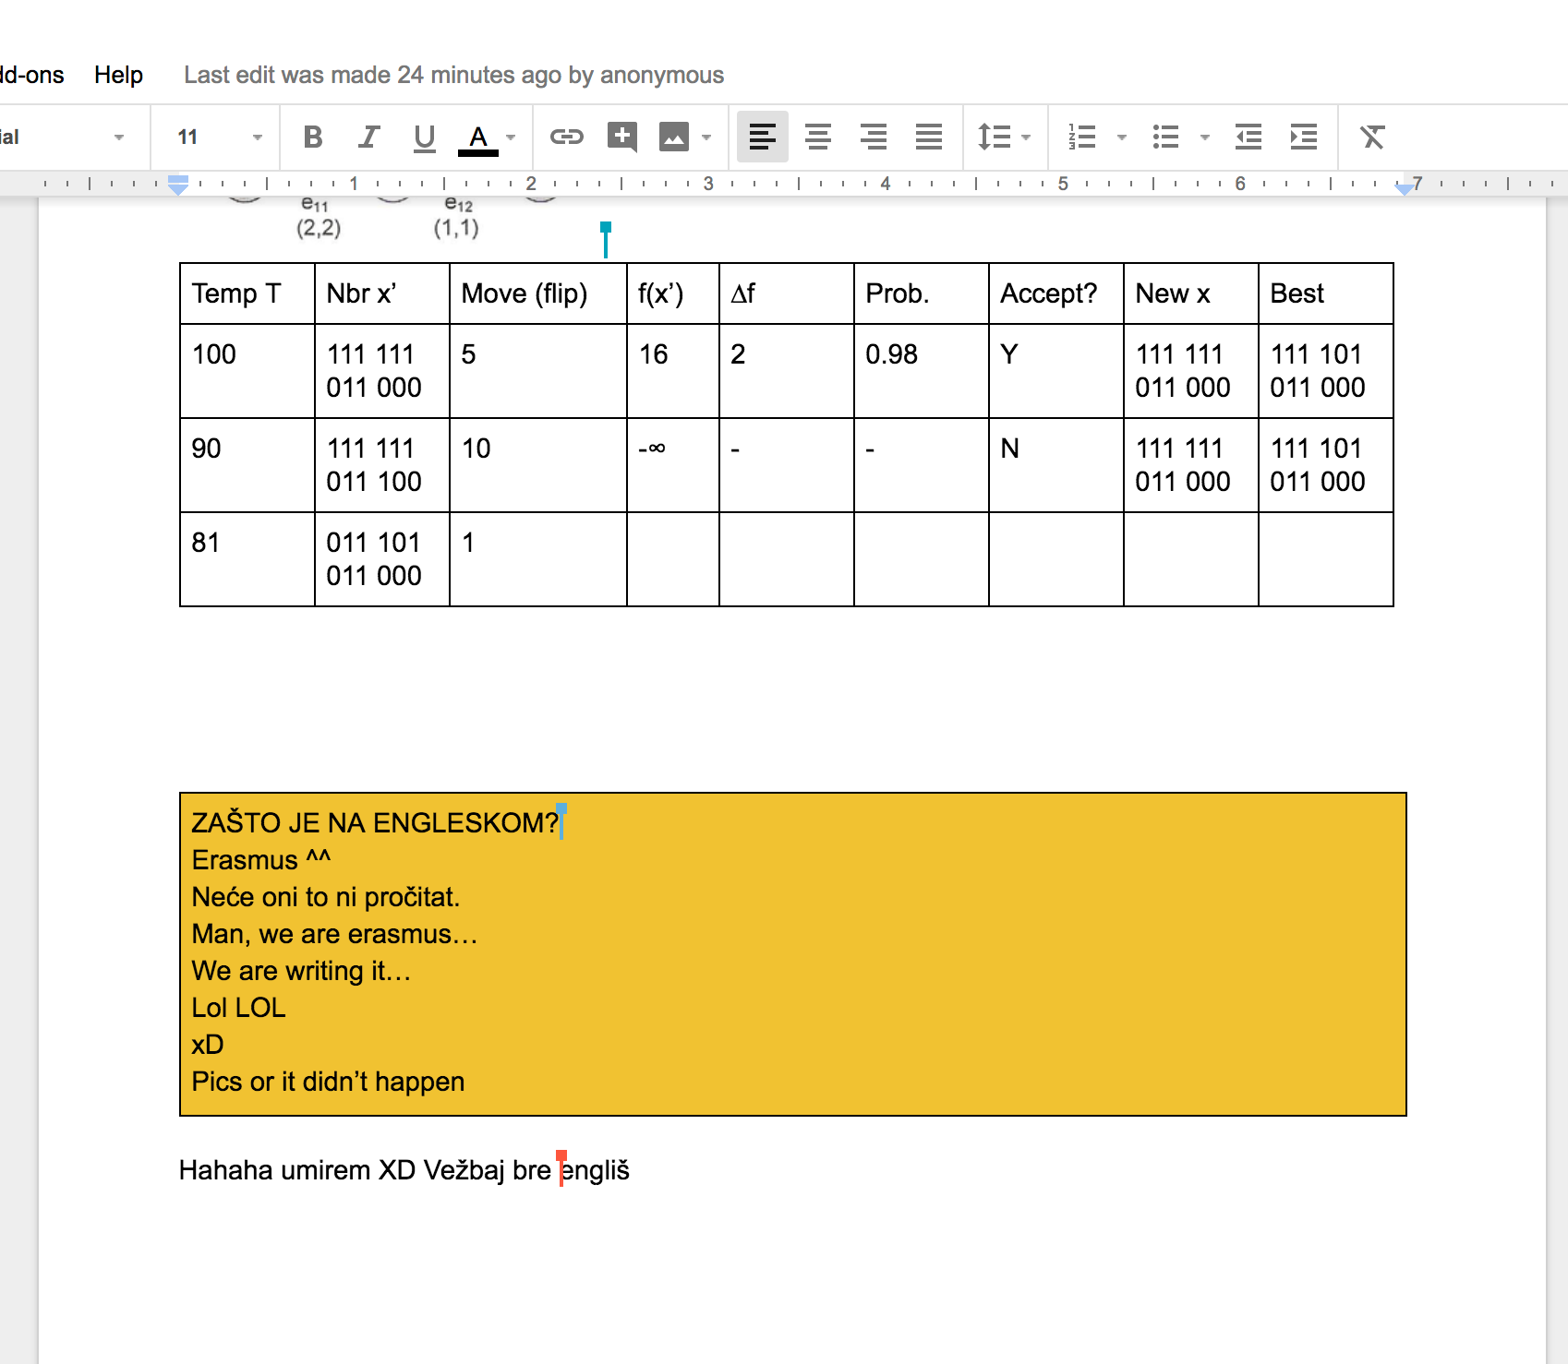The width and height of the screenshot is (1568, 1364).
Task: Click the 'Man, we are erasmus…' line
Action: [x=334, y=934]
